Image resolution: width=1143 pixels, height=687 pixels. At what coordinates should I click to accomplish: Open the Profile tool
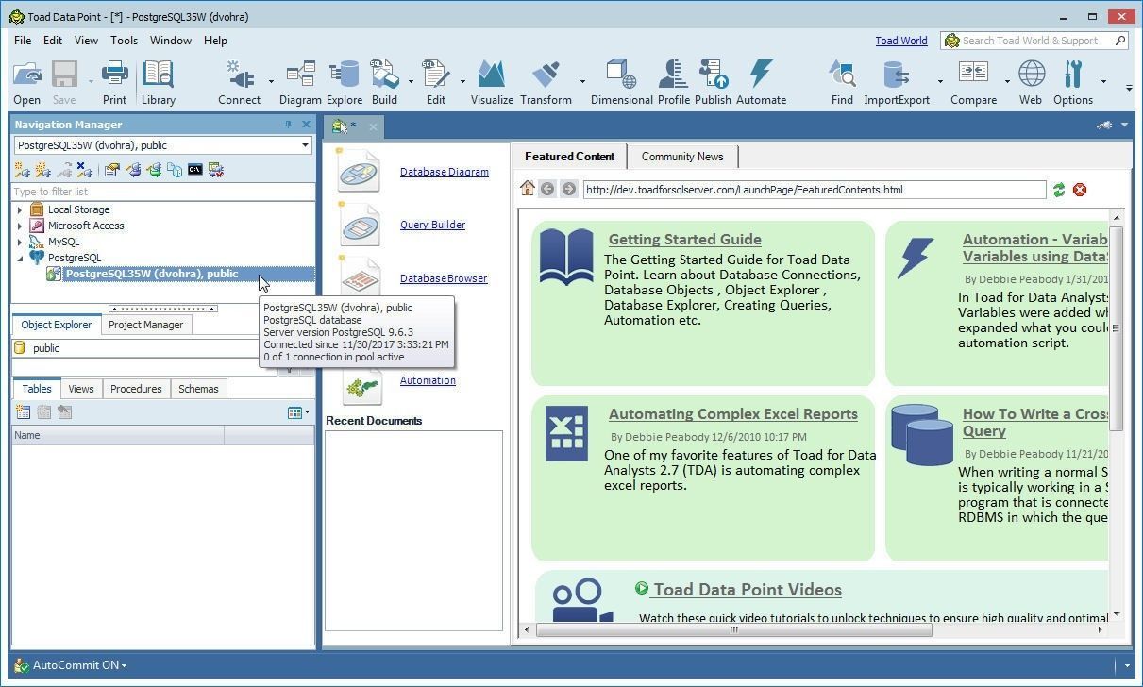pyautogui.click(x=673, y=83)
